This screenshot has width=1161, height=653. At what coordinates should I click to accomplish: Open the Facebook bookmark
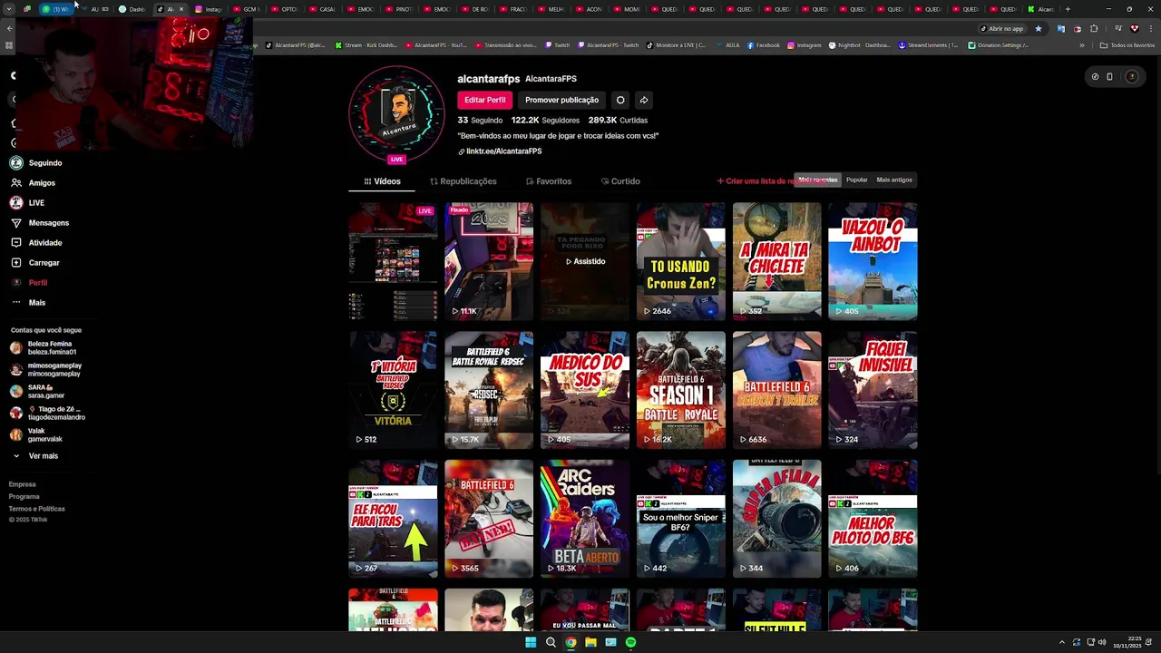(x=763, y=45)
